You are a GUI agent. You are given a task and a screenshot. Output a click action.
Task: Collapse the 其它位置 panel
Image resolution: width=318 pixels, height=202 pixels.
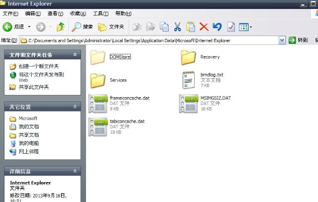coord(75,107)
